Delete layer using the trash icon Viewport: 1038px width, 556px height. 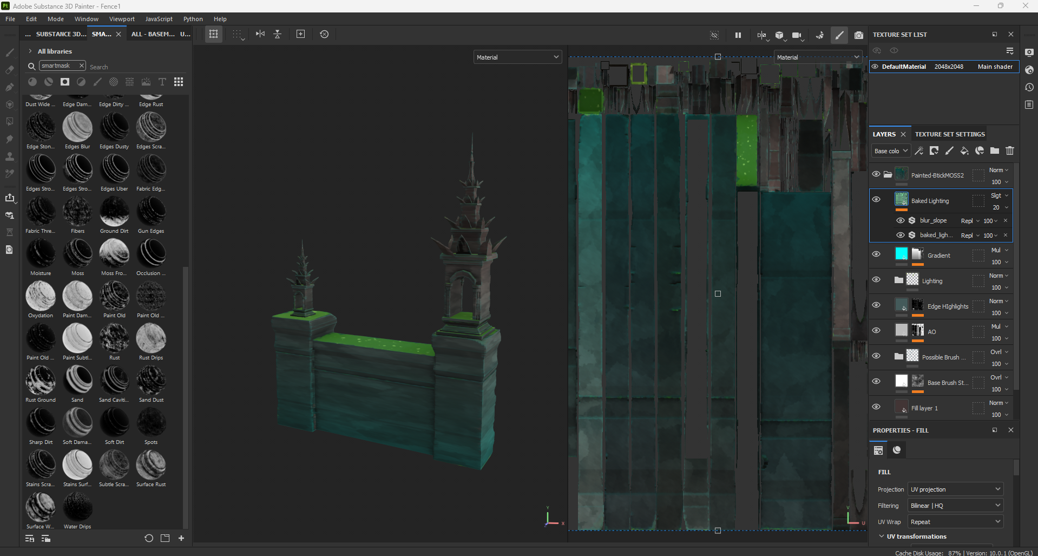(1010, 151)
